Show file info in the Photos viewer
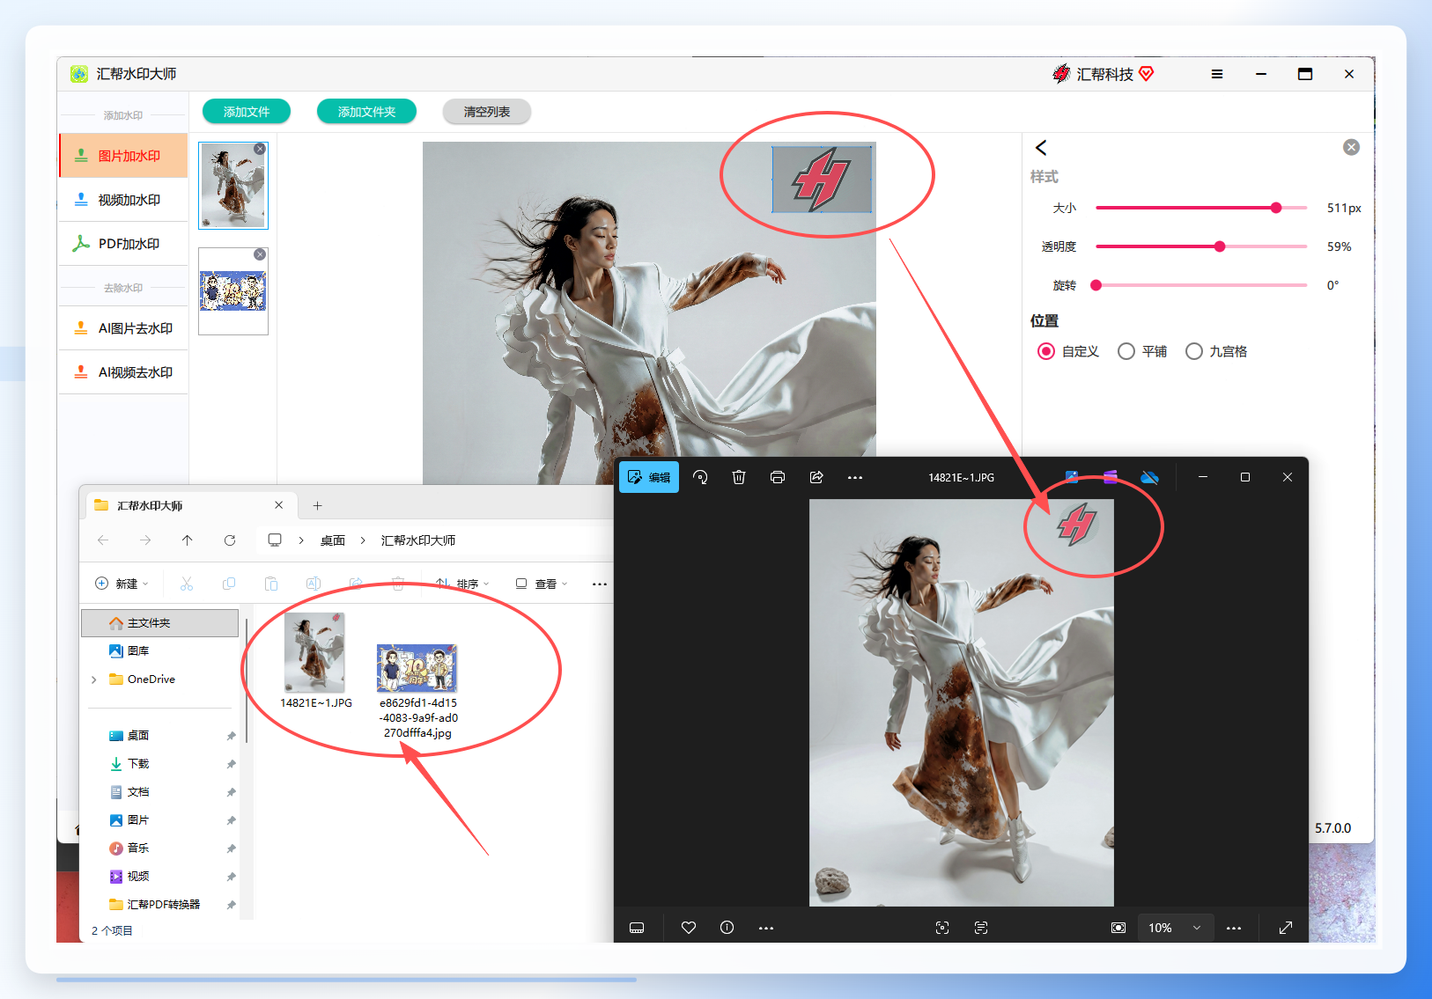1432x999 pixels. (727, 928)
